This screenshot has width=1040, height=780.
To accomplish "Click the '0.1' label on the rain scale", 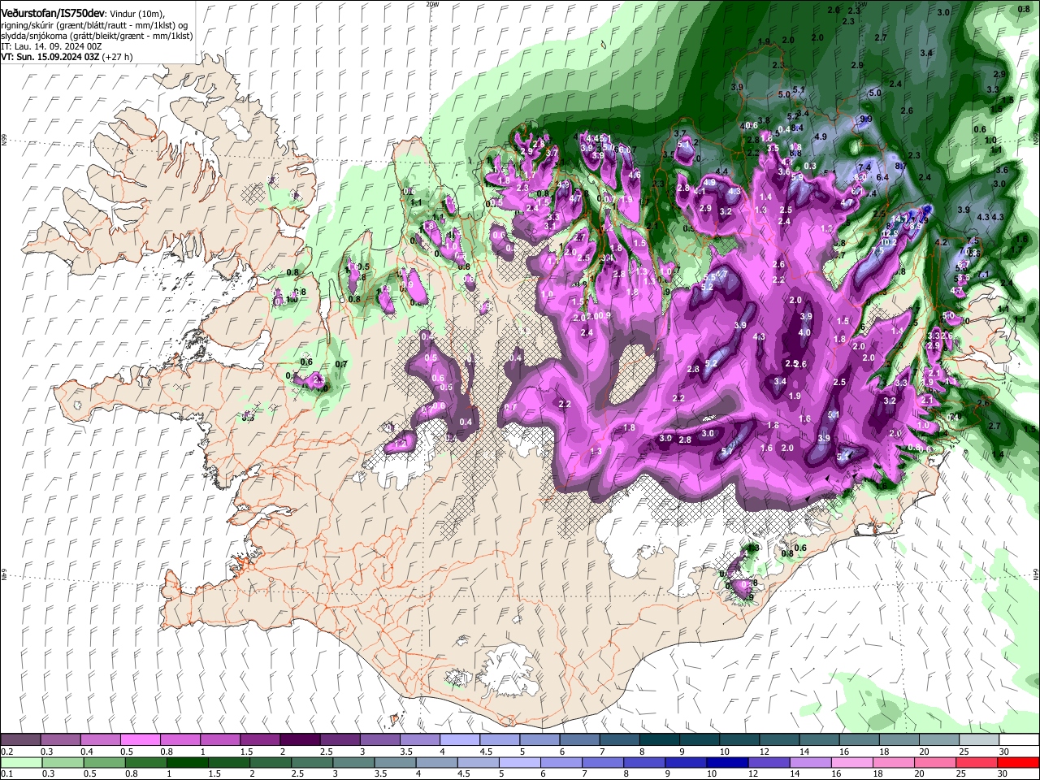I will [6, 773].
